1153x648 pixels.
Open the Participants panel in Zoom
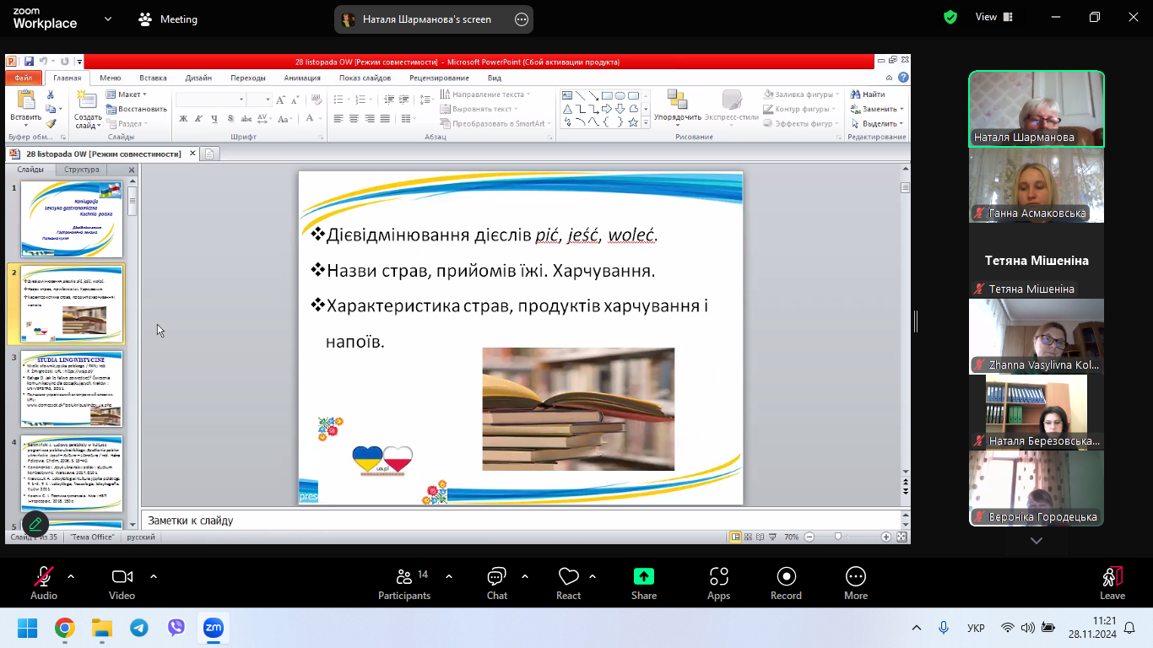point(404,577)
